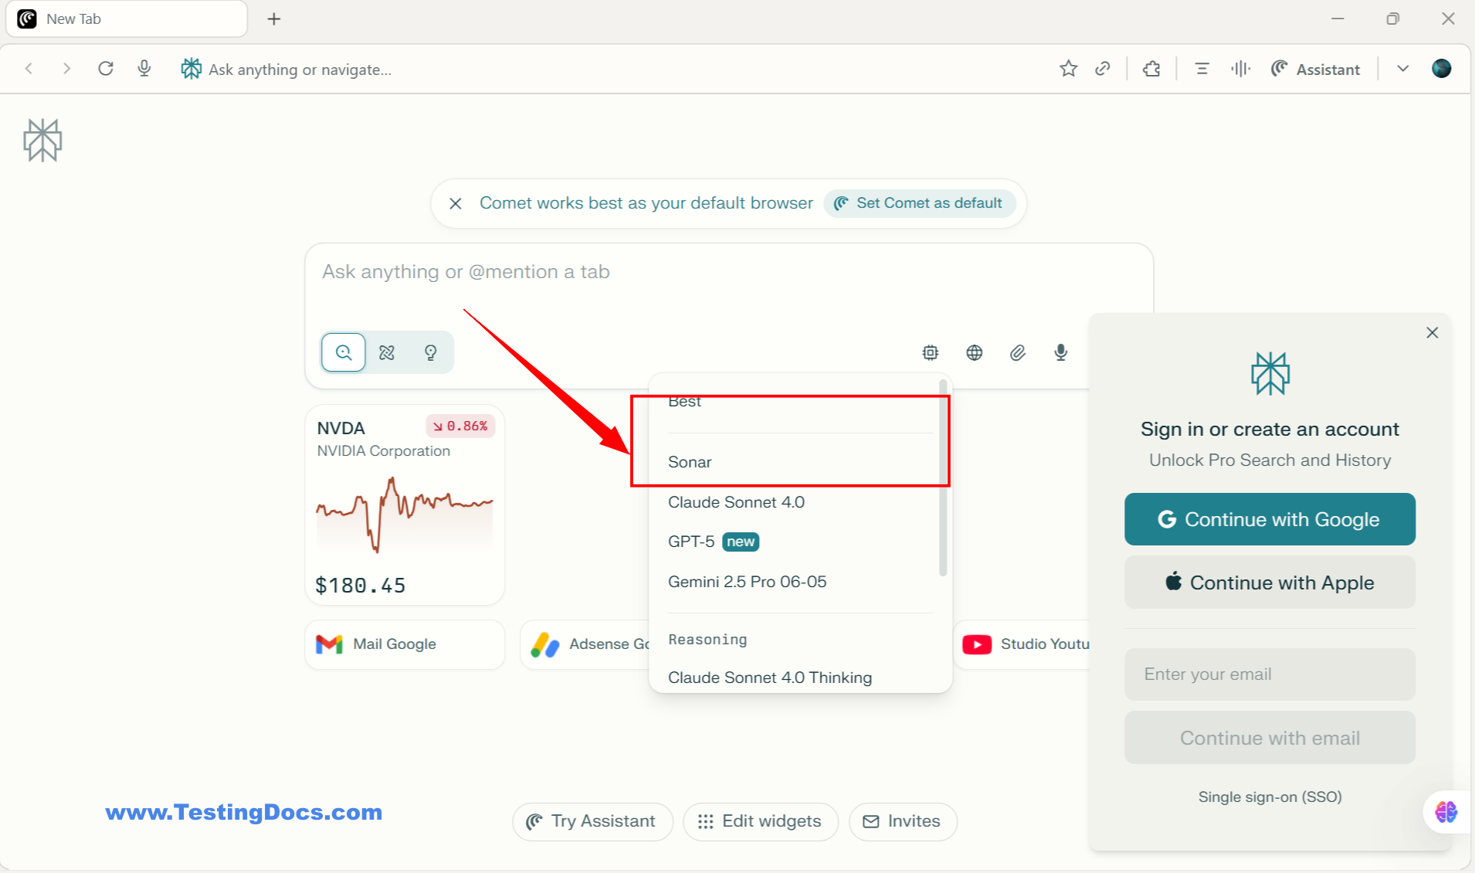Select Claude Sonnet 4.0 Thinking model

(x=769, y=678)
